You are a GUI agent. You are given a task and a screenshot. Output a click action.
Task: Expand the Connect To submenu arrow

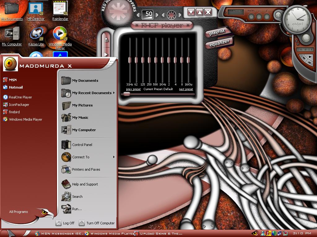point(114,157)
